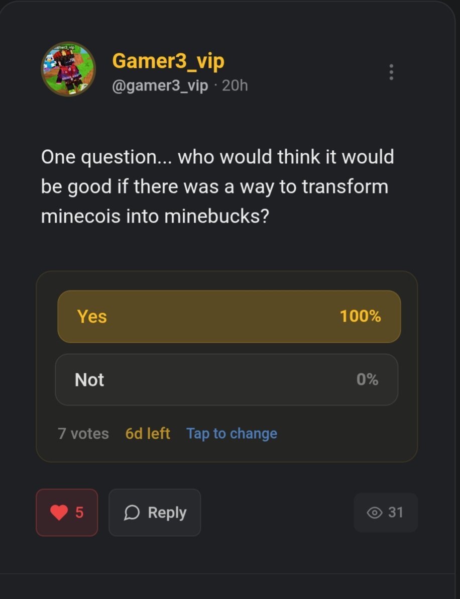
Task: Click the Gamer3_vip profile avatar
Action: 68,69
